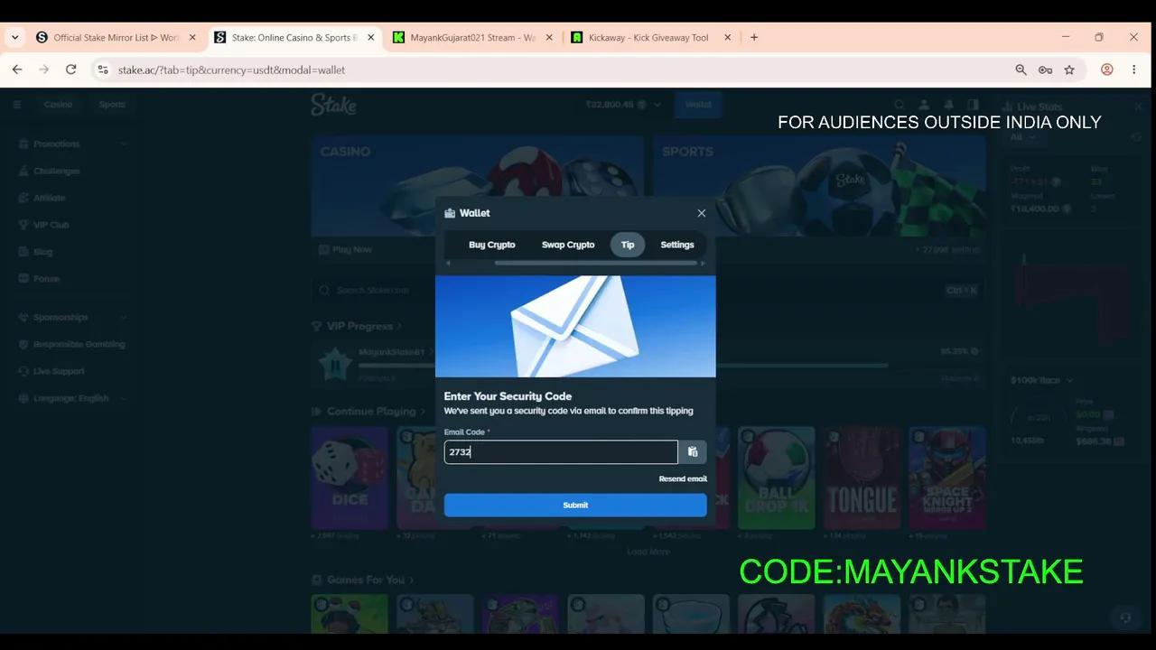
Task: Submit the security code
Action: [575, 506]
